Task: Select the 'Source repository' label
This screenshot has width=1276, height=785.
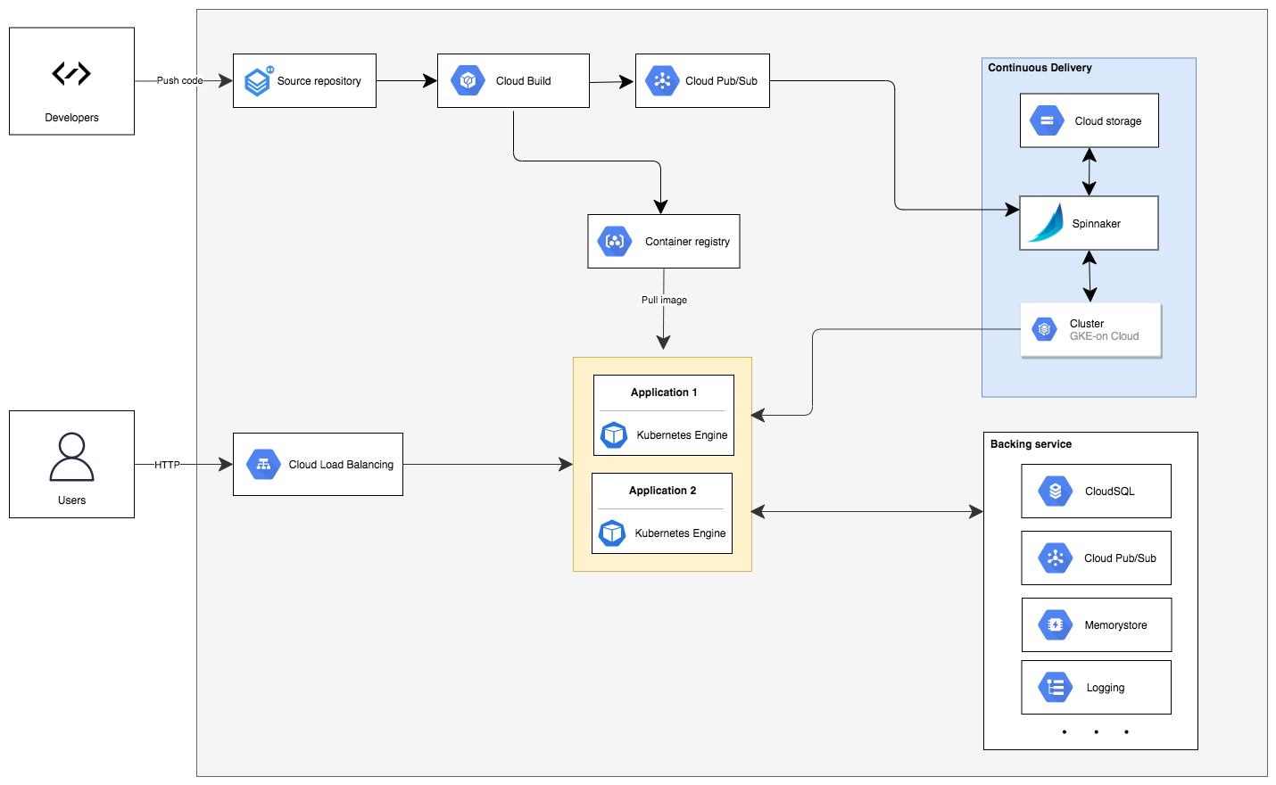Action: coord(319,81)
